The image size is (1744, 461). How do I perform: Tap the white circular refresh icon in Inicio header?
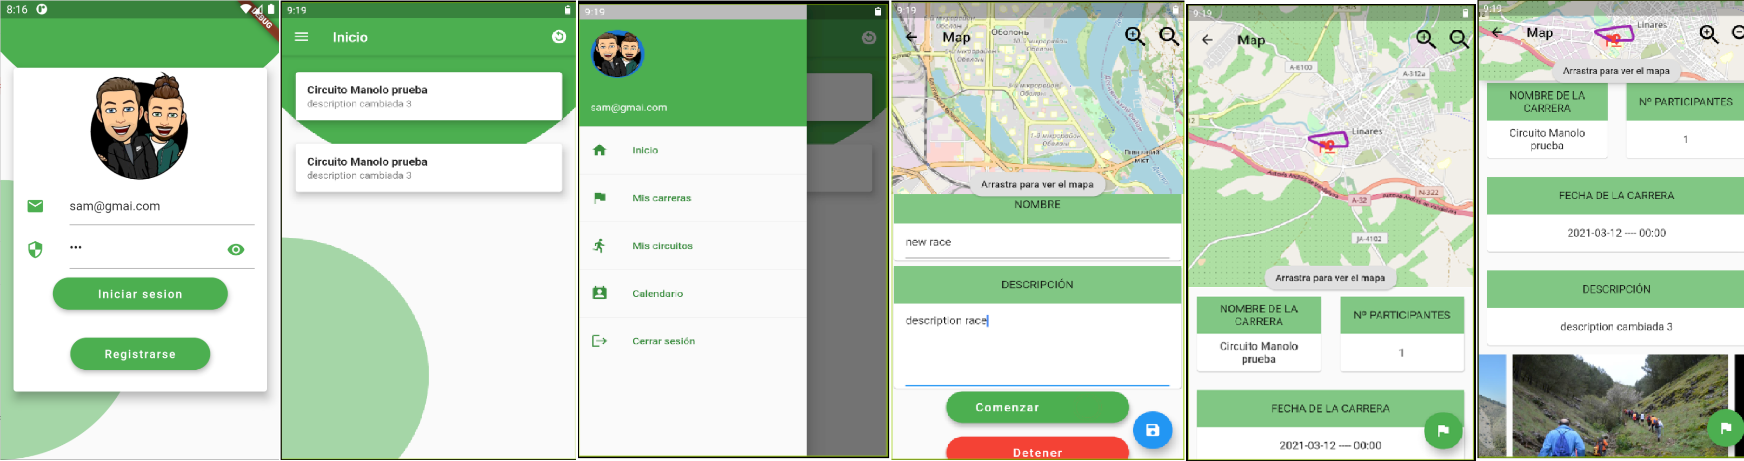click(558, 37)
